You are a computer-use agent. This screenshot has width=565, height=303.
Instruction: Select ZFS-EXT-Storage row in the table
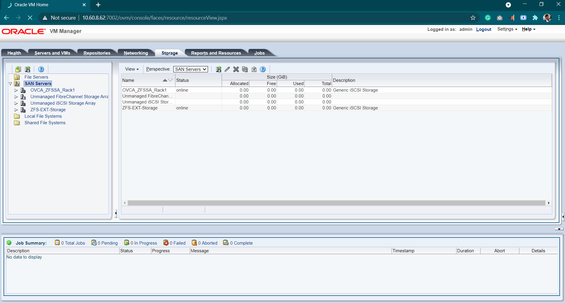(337, 108)
